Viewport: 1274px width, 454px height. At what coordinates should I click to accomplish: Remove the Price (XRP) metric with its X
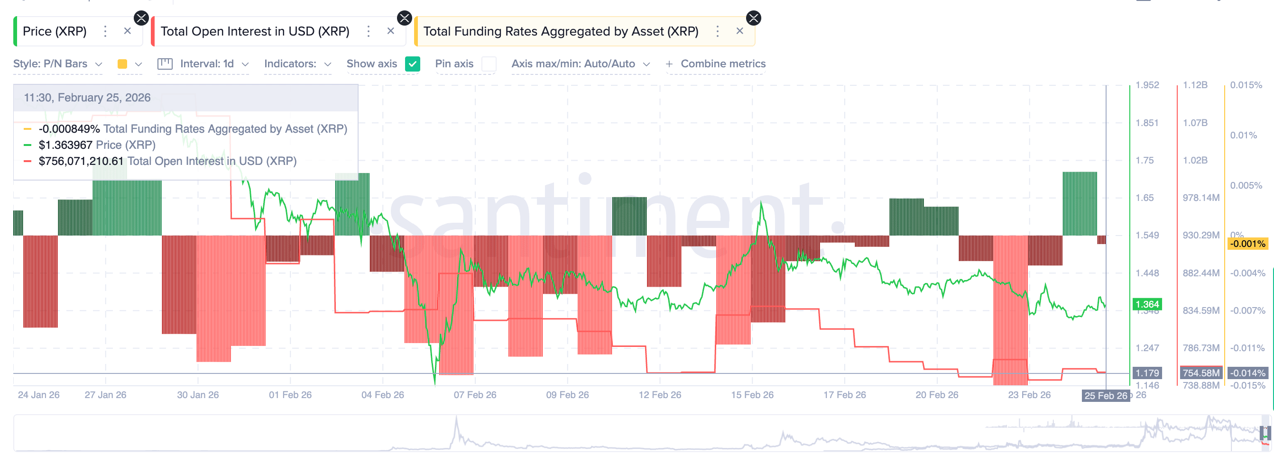coord(127,31)
